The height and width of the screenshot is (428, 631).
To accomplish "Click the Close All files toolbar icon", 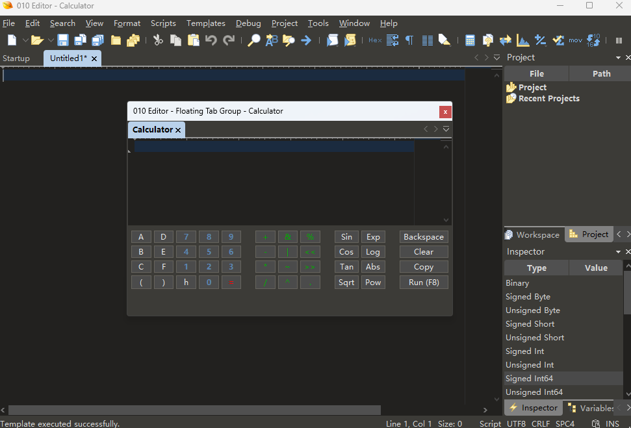I will click(x=133, y=40).
